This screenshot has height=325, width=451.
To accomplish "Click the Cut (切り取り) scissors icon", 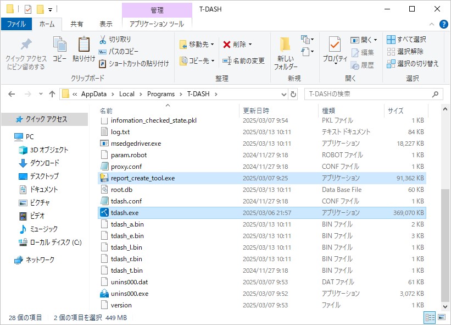I will tap(103, 40).
